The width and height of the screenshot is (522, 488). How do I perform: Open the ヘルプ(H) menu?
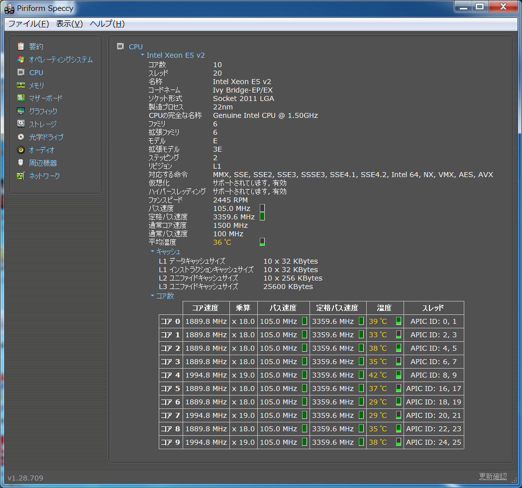coord(107,24)
